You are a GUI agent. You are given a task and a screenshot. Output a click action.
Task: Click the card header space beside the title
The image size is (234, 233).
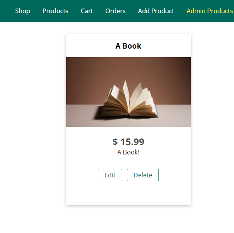click(167, 46)
